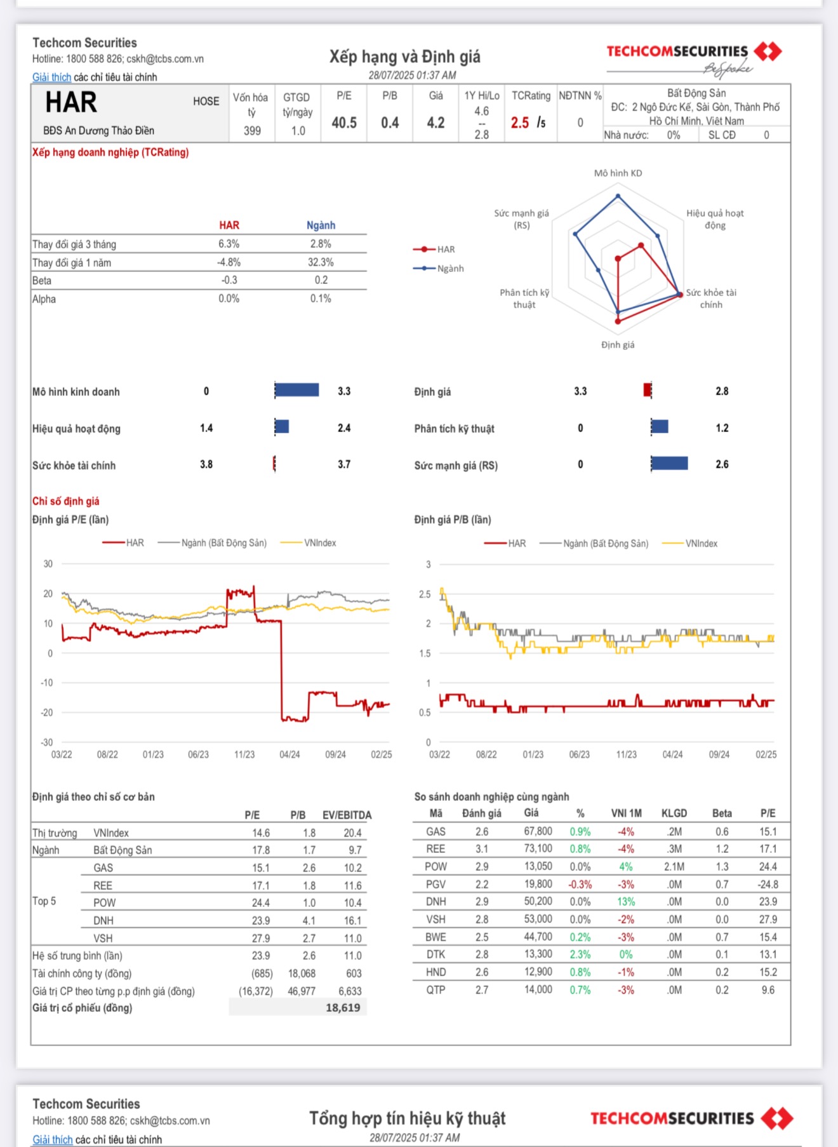Screen dimensions: 838x1147
Task: Open the Giải thích link in second page header
Action: click(53, 1139)
